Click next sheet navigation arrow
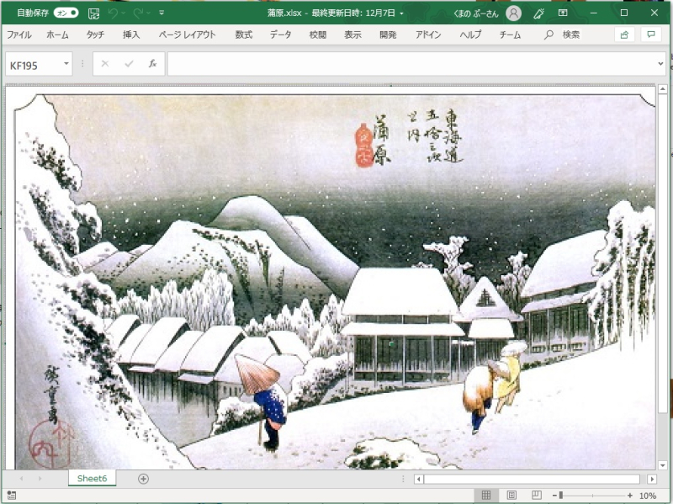This screenshot has height=504, width=673. tap(40, 478)
